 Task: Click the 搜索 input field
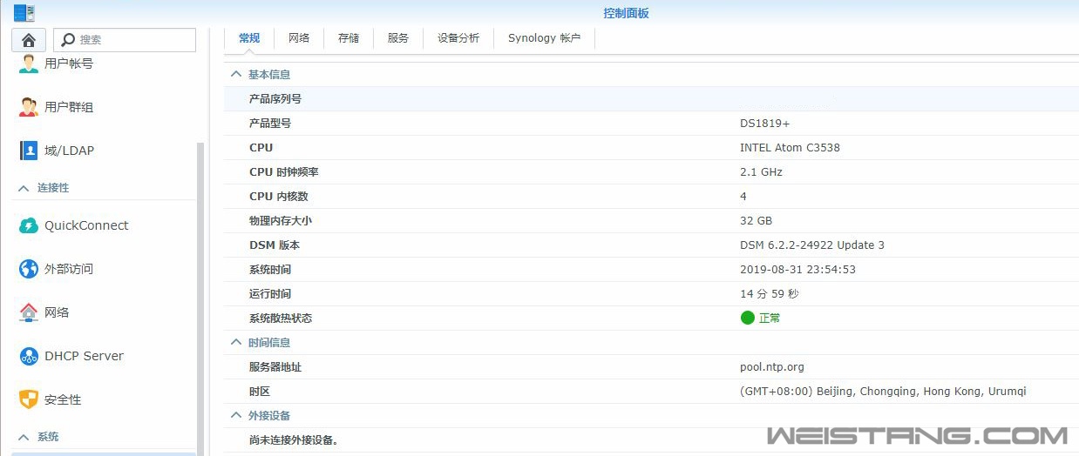[125, 40]
